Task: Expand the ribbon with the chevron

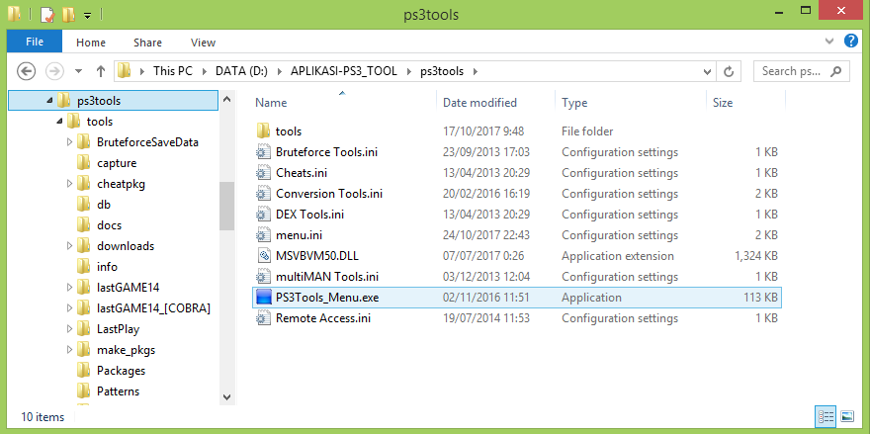Action: click(829, 42)
